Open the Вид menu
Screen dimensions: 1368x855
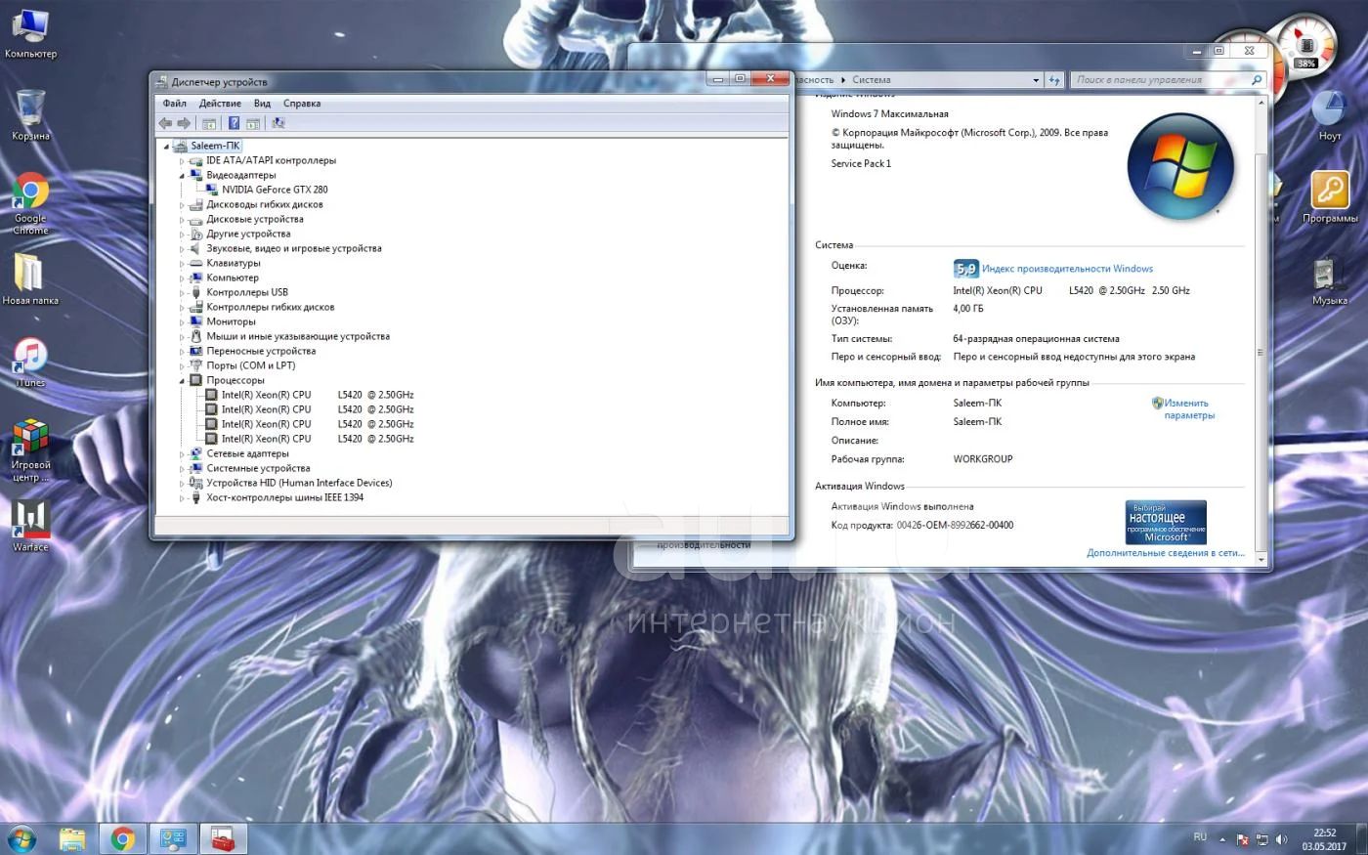pos(262,103)
